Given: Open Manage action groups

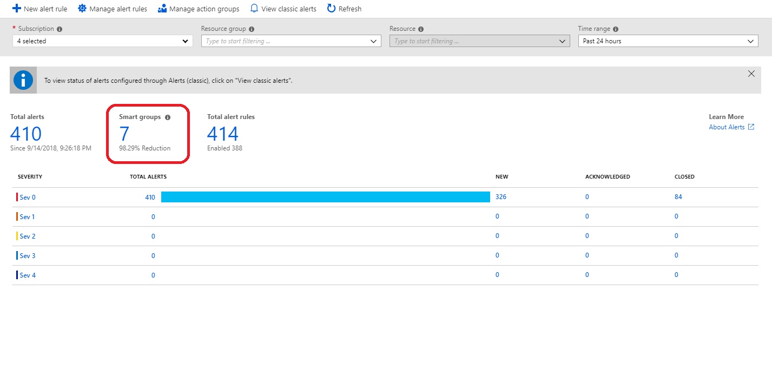Looking at the screenshot, I should click(204, 9).
